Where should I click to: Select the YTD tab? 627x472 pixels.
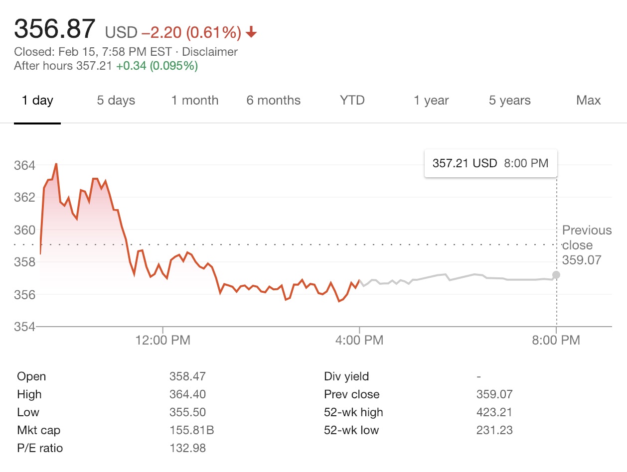(352, 101)
